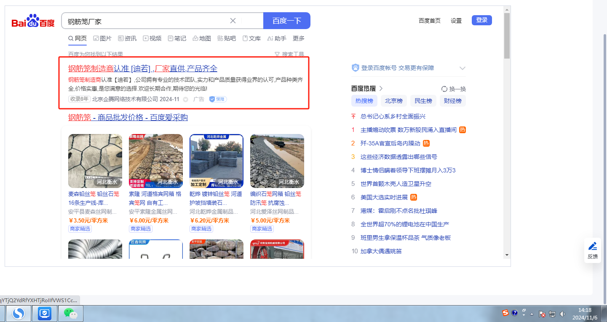Open hot topic 总书记心系乡村全面振兴
Image resolution: width=607 pixels, height=322 pixels.
[x=393, y=116]
